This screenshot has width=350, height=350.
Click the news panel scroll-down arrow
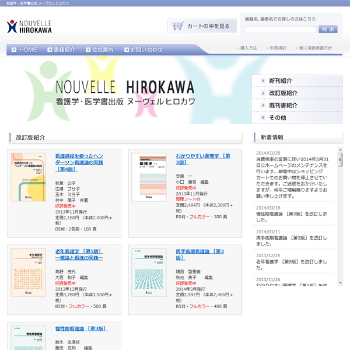340,283
